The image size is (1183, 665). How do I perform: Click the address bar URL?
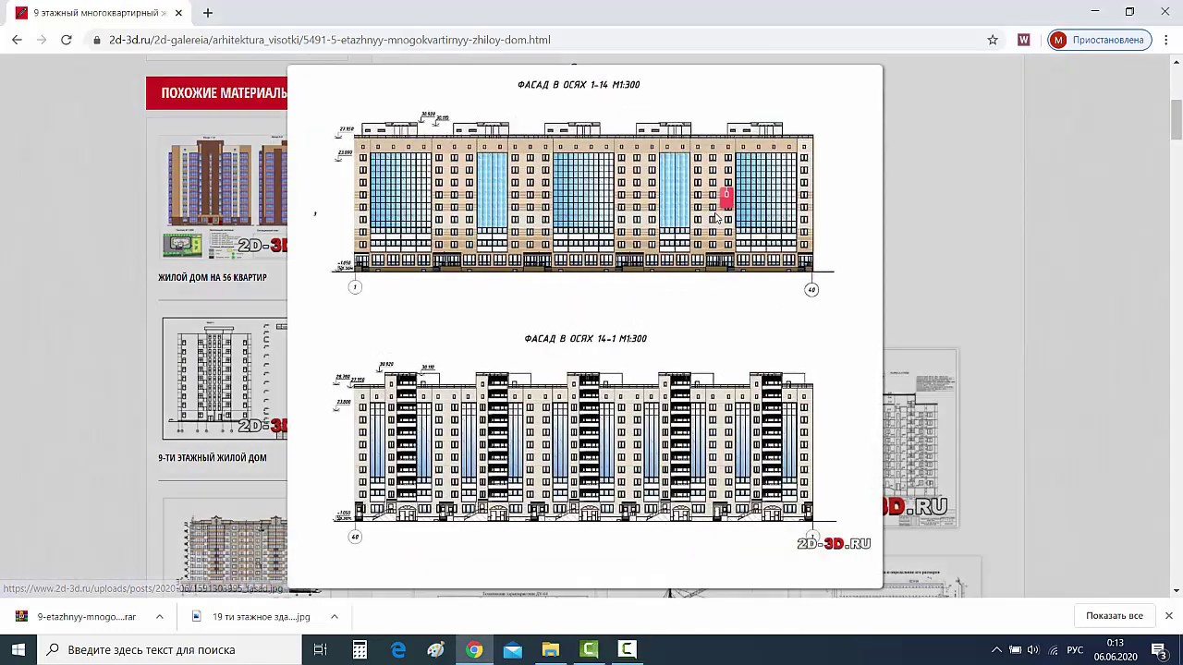[330, 40]
